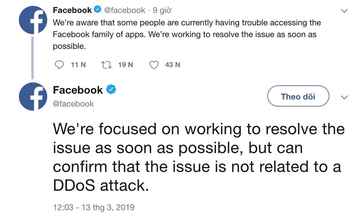Retweet the first Facebook tweet
This screenshot has height=219, width=360.
[107, 65]
